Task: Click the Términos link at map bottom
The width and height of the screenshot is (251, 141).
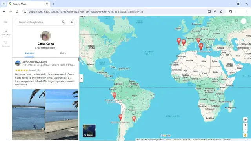Action: (x=177, y=139)
